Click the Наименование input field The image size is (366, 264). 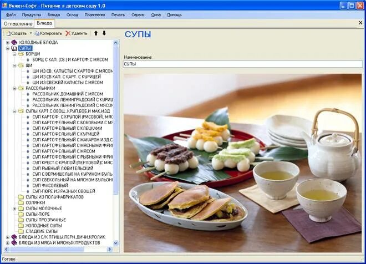[x=243, y=64]
